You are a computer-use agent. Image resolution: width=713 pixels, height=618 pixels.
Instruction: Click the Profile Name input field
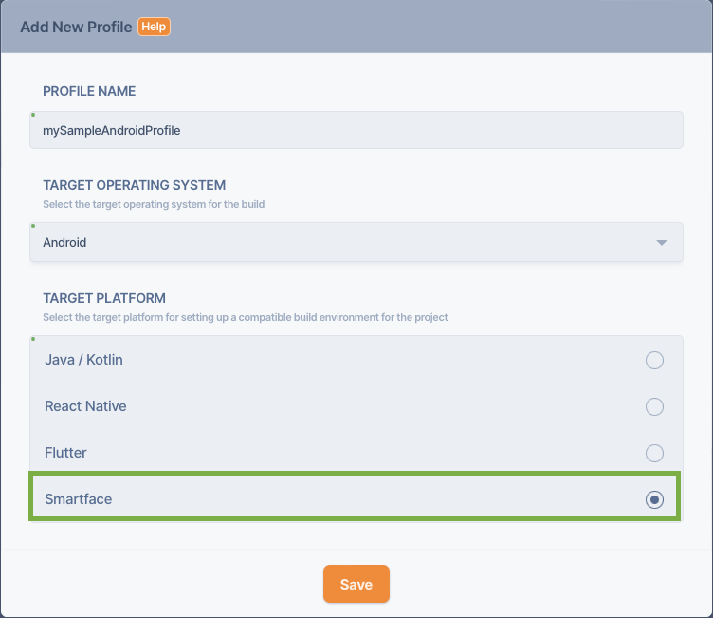[356, 130]
